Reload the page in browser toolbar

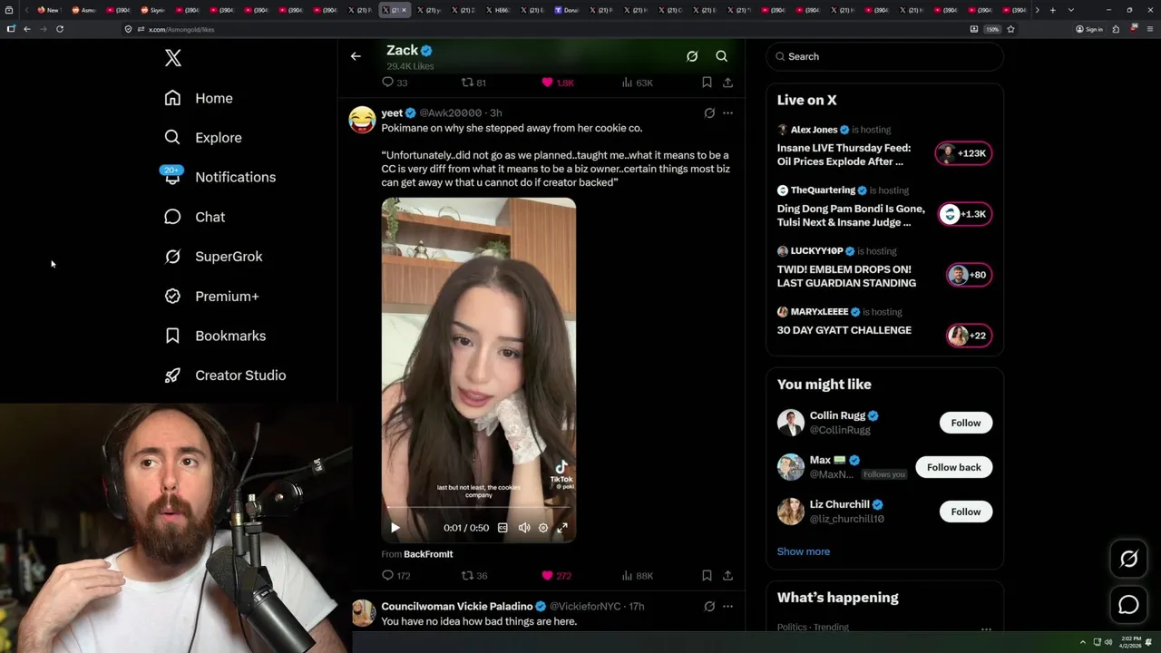(60, 29)
